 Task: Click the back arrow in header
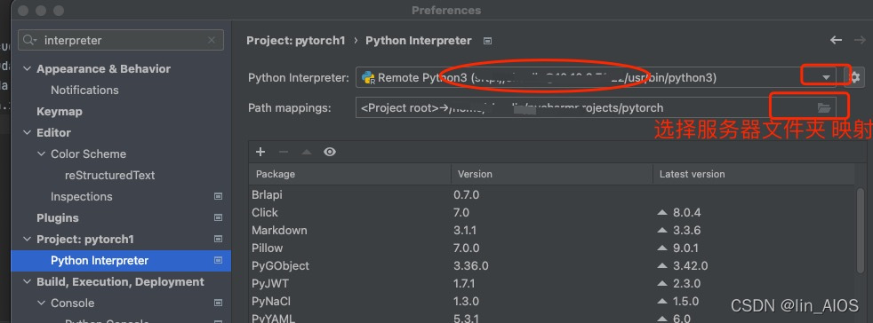click(x=836, y=40)
